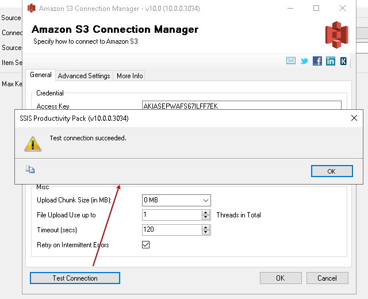Toggle Retry on Intermittent Errors checkbox

point(146,245)
